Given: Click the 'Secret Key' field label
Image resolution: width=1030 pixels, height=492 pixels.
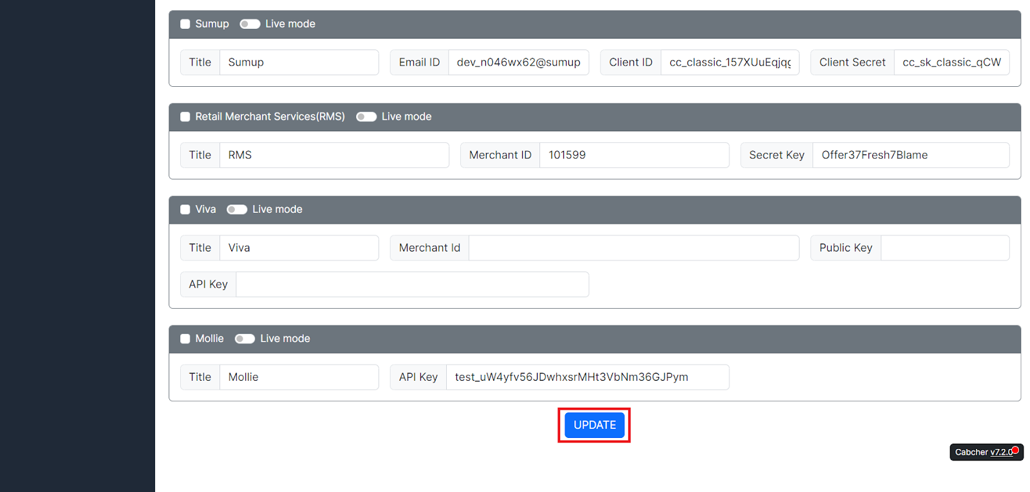Looking at the screenshot, I should [x=776, y=155].
